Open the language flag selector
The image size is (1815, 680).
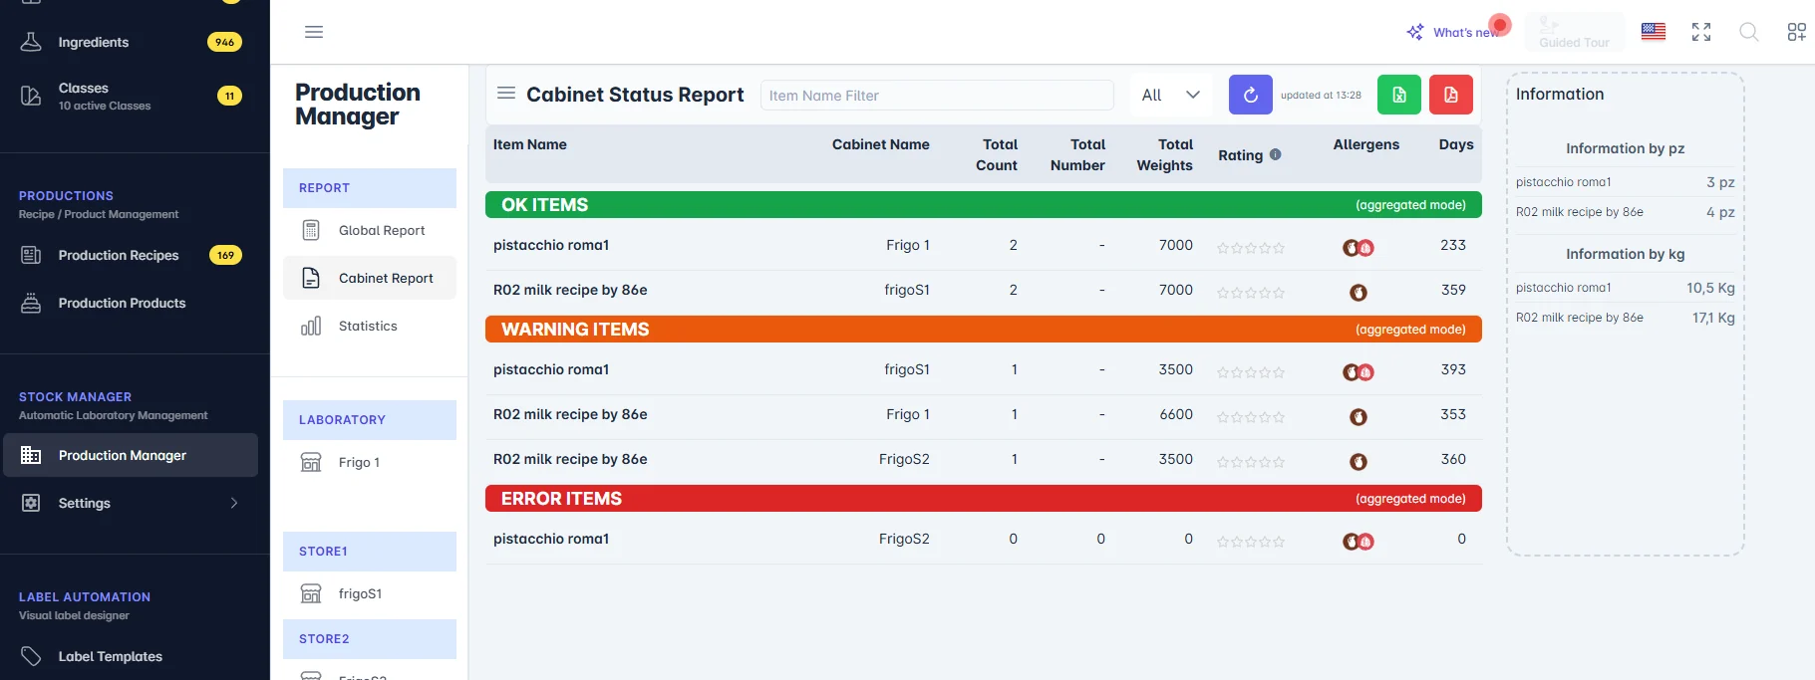tap(1654, 32)
